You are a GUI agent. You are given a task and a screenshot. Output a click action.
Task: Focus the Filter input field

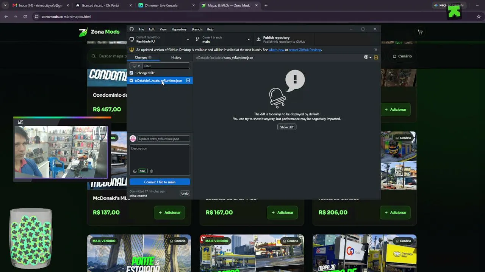[x=166, y=66]
